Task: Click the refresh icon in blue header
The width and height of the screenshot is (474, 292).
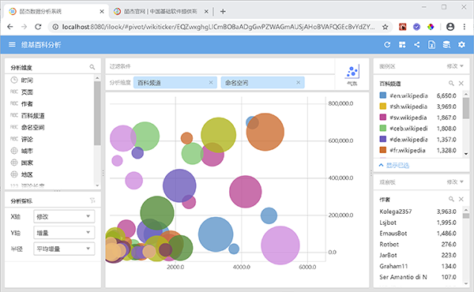Action: click(x=387, y=45)
